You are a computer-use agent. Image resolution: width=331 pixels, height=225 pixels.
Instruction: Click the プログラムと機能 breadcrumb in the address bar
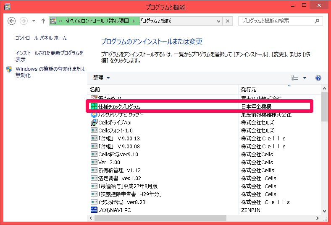tap(155, 21)
